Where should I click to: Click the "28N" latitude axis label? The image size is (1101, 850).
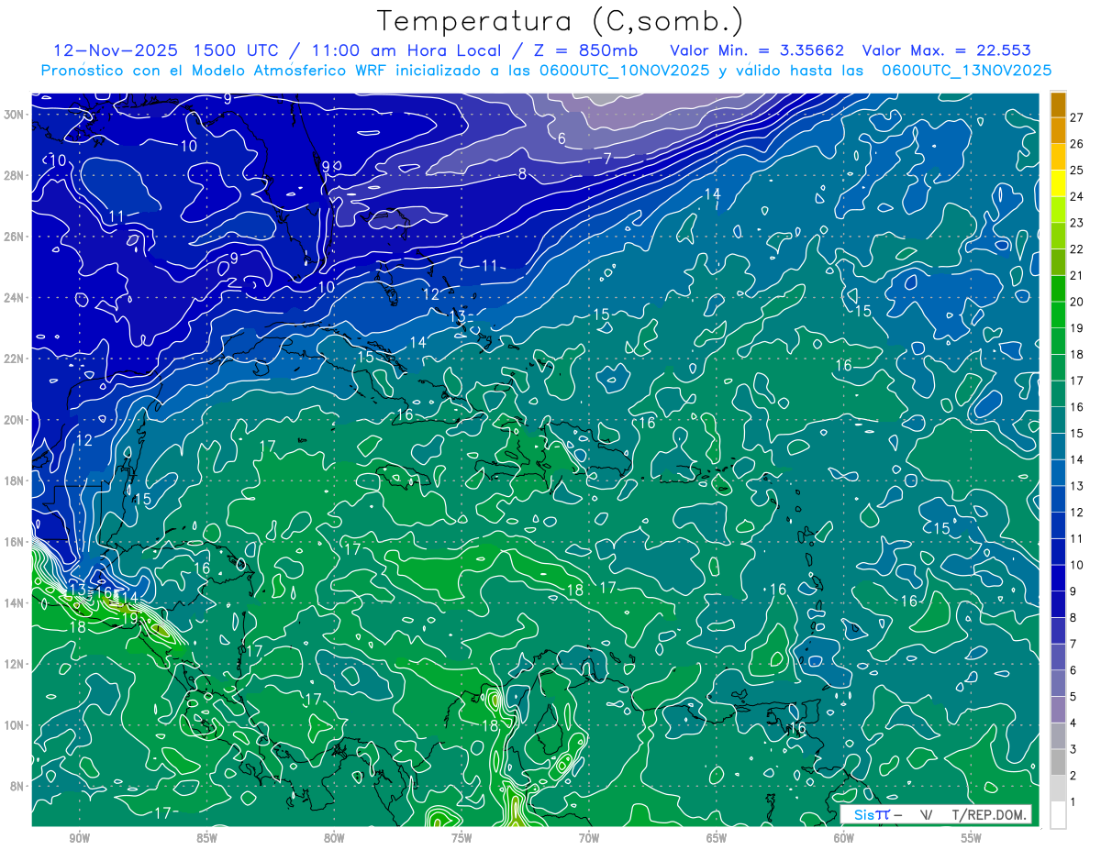(x=14, y=175)
